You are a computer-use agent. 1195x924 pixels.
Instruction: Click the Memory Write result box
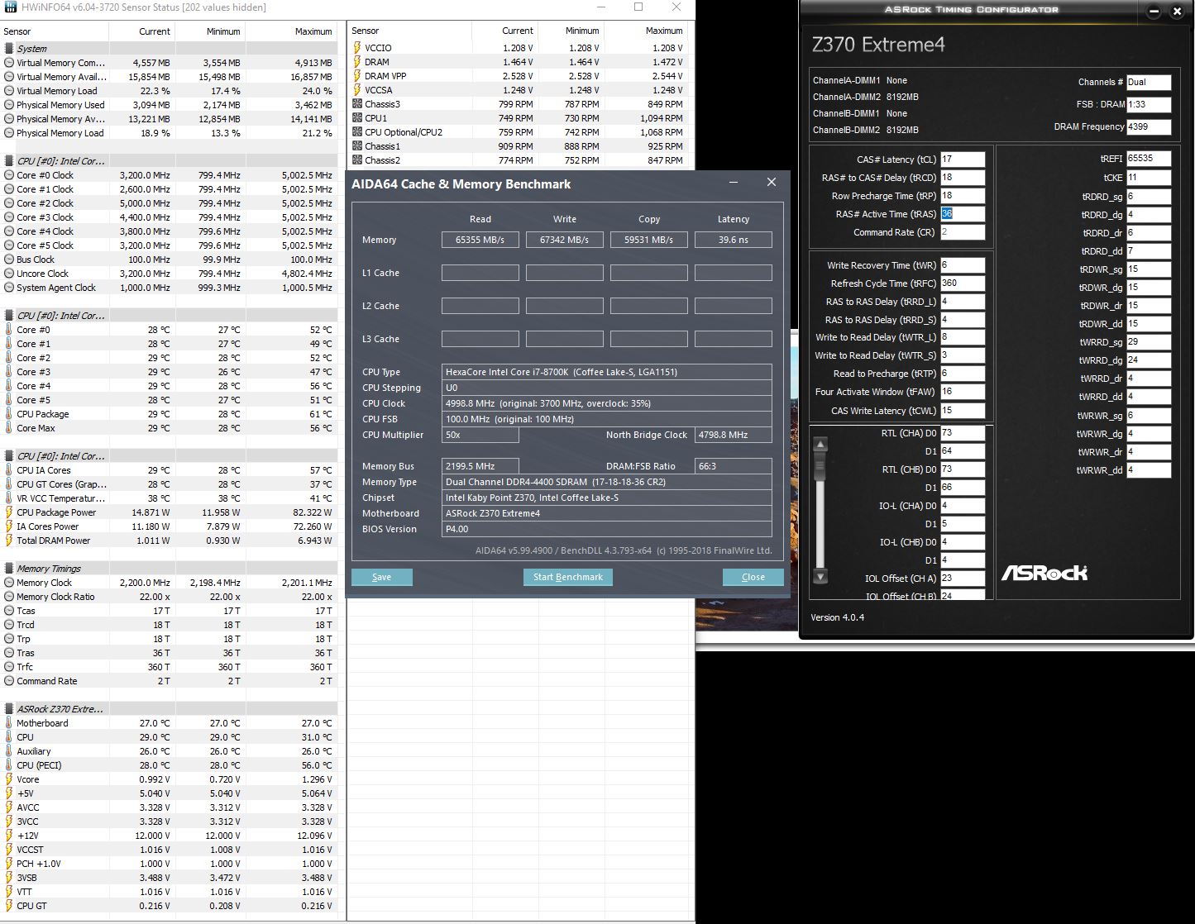(x=565, y=240)
